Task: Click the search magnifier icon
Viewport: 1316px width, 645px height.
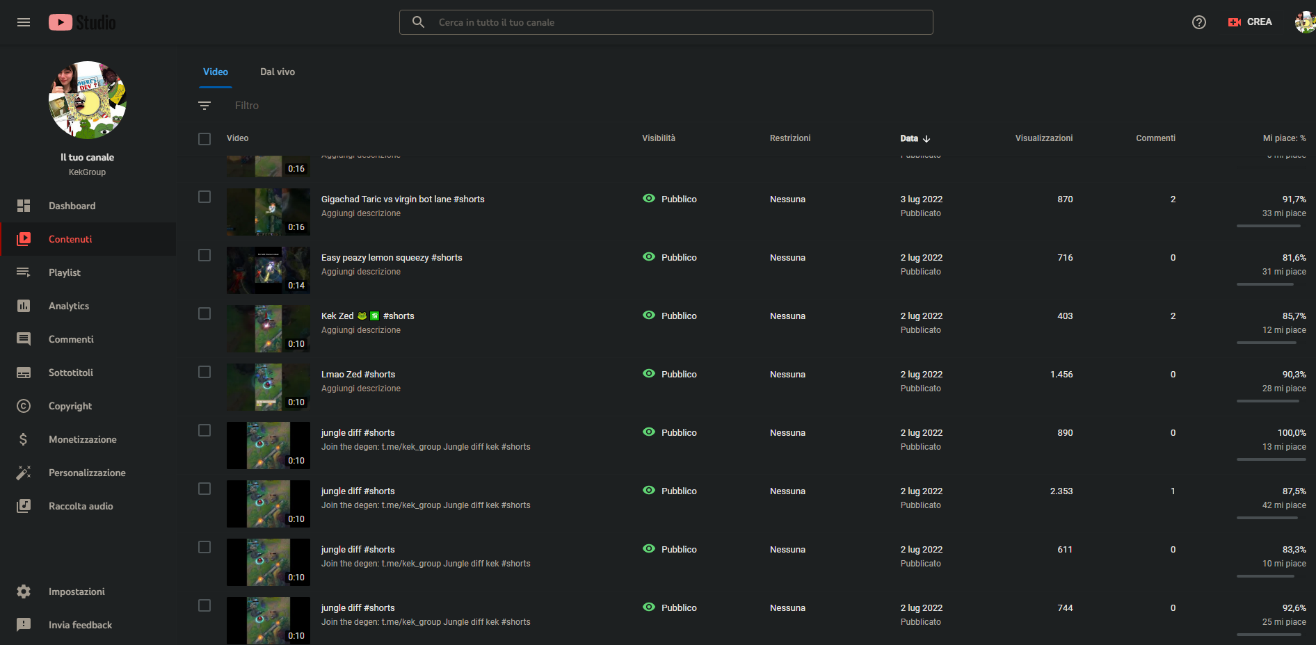Action: 418,22
